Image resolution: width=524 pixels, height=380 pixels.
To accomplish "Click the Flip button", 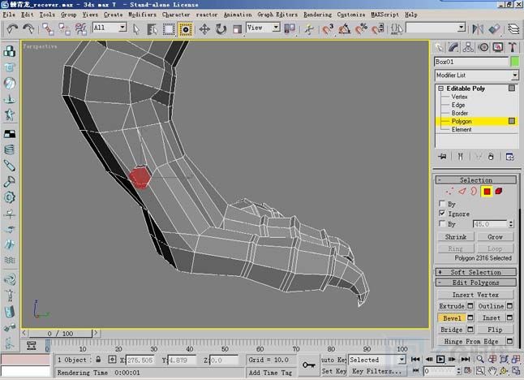I will coord(496,330).
